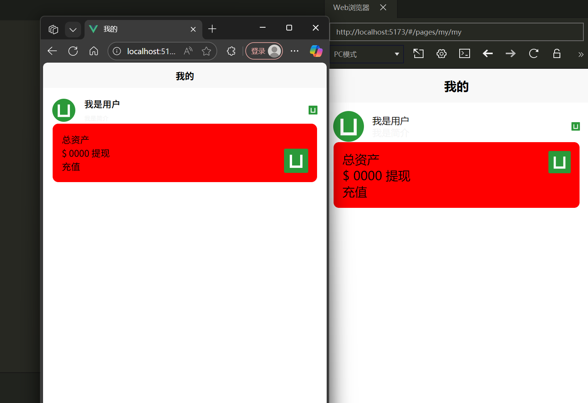Open new tab with plus button
The width and height of the screenshot is (588, 403).
[212, 29]
